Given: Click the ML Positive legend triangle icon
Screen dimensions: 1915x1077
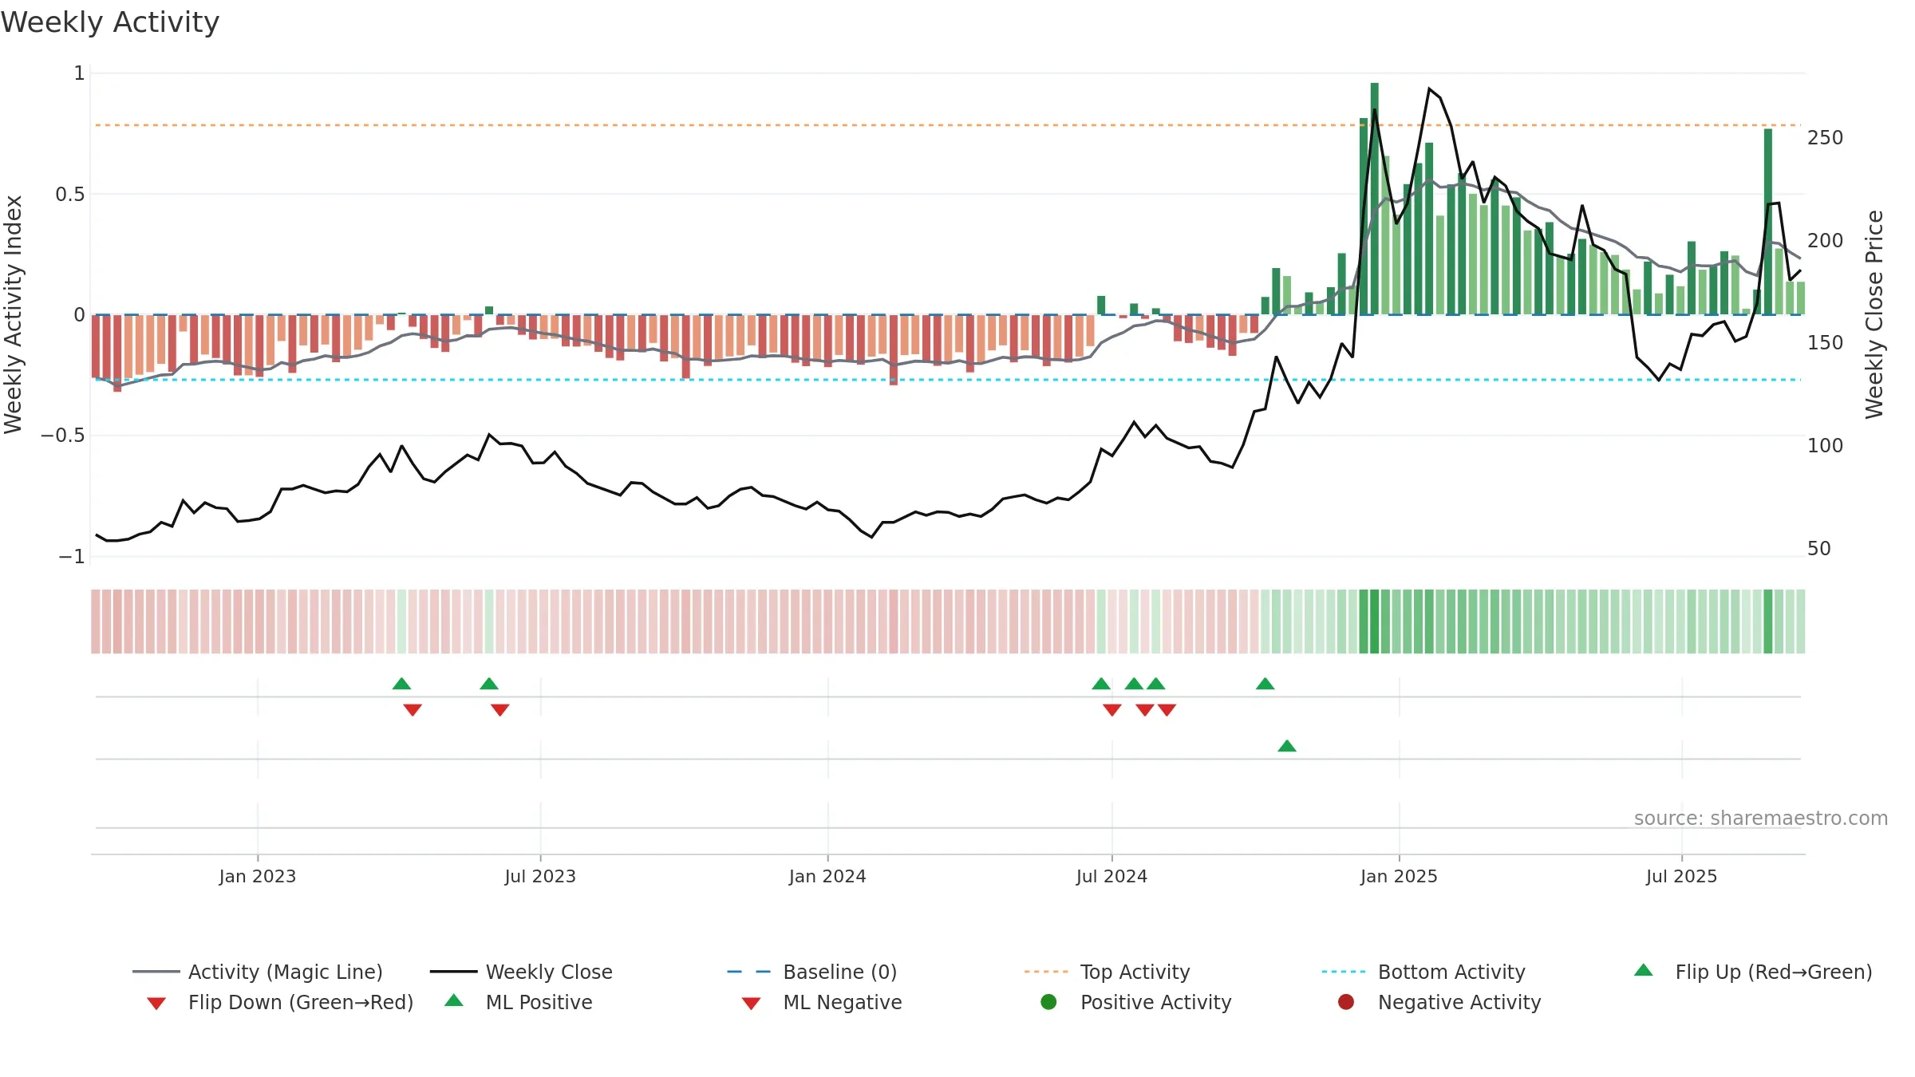Looking at the screenshot, I should 454,1000.
